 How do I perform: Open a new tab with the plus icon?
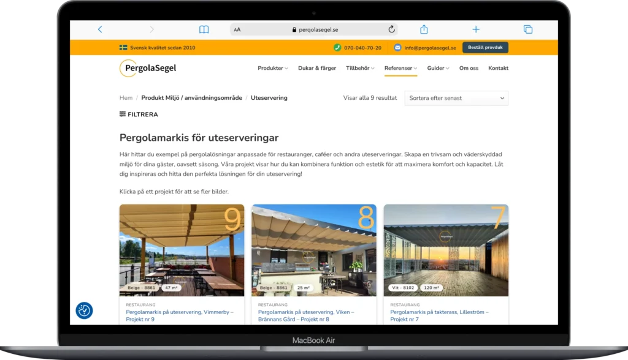pyautogui.click(x=476, y=29)
